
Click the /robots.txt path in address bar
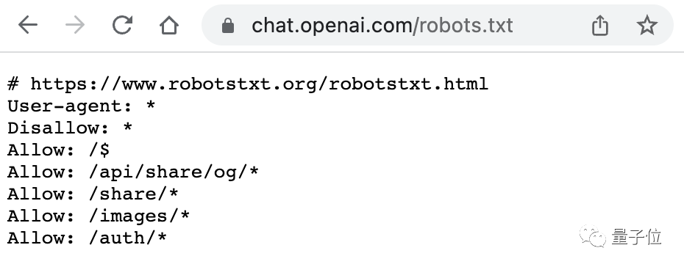tap(463, 26)
